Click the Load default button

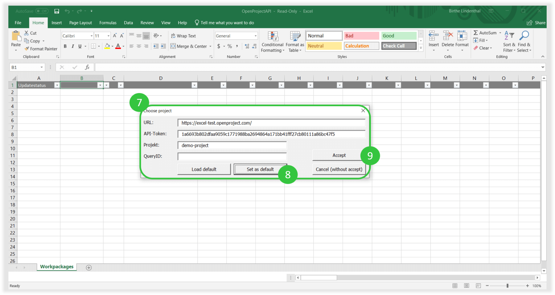pyautogui.click(x=204, y=169)
